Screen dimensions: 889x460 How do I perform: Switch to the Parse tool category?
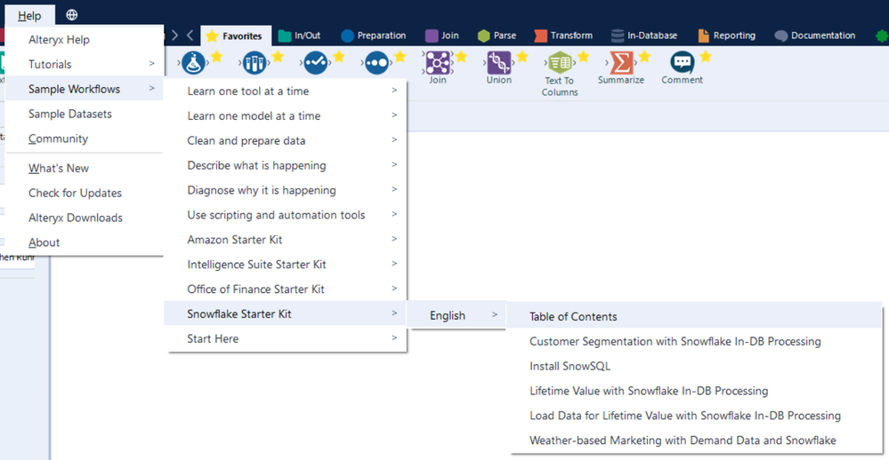(497, 36)
